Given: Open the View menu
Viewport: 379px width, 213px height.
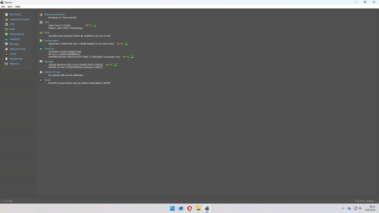Looking at the screenshot, I should point(10,7).
